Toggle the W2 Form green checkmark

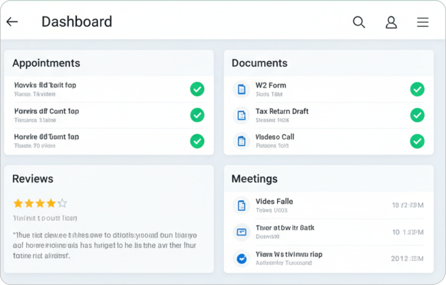click(417, 89)
